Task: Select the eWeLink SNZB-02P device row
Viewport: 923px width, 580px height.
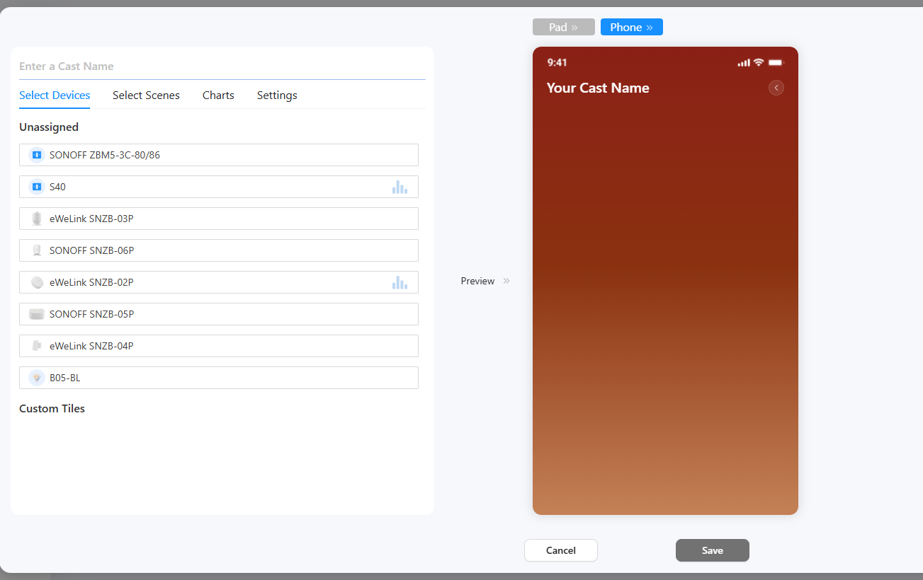Action: 213,282
